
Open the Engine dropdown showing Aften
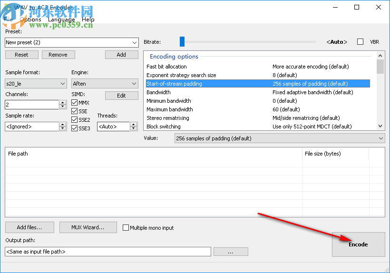tap(105, 84)
